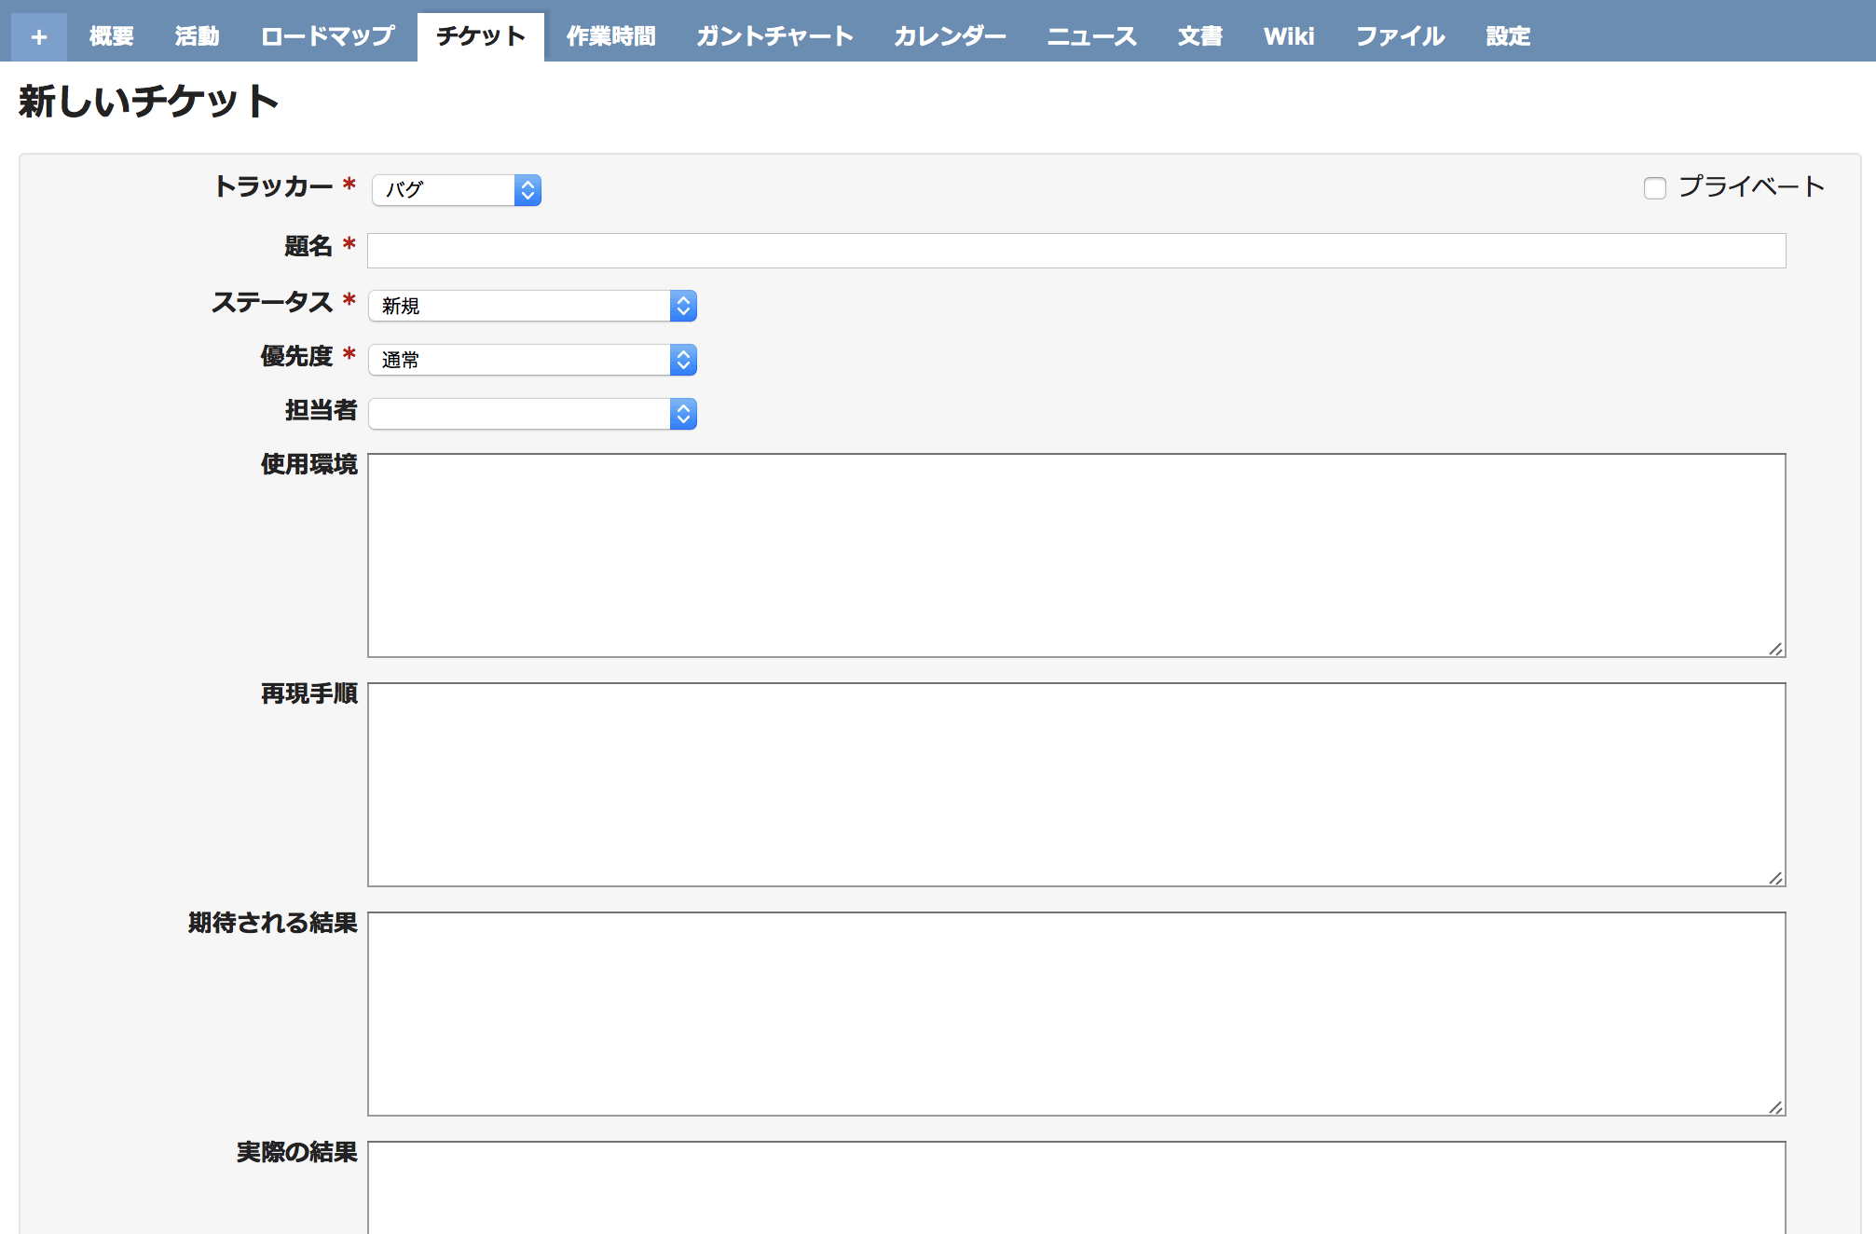Open the ファイル tab

1400,37
